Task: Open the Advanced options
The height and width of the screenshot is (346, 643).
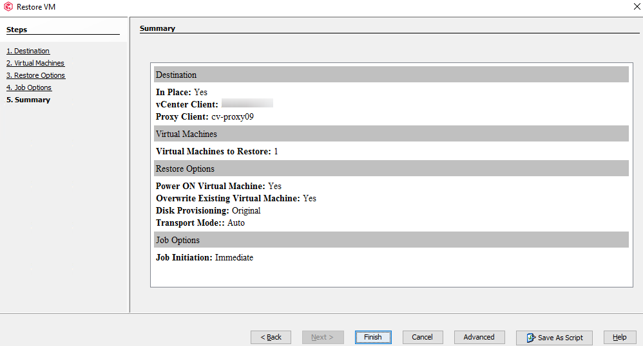Action: coord(479,337)
